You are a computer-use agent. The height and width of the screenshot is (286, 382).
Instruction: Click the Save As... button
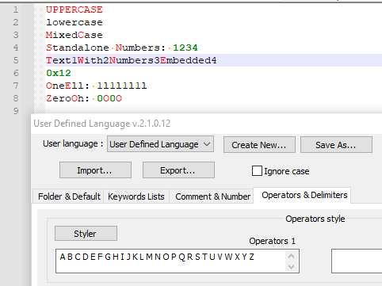tap(336, 145)
